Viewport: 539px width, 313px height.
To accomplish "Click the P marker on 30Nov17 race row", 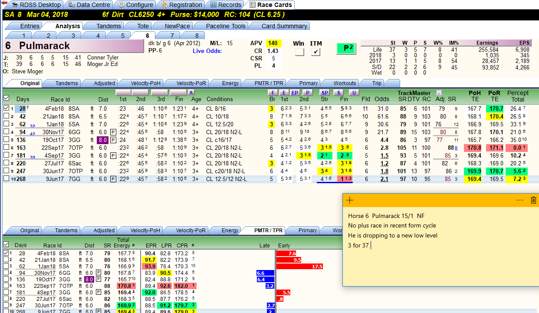I will (112, 132).
